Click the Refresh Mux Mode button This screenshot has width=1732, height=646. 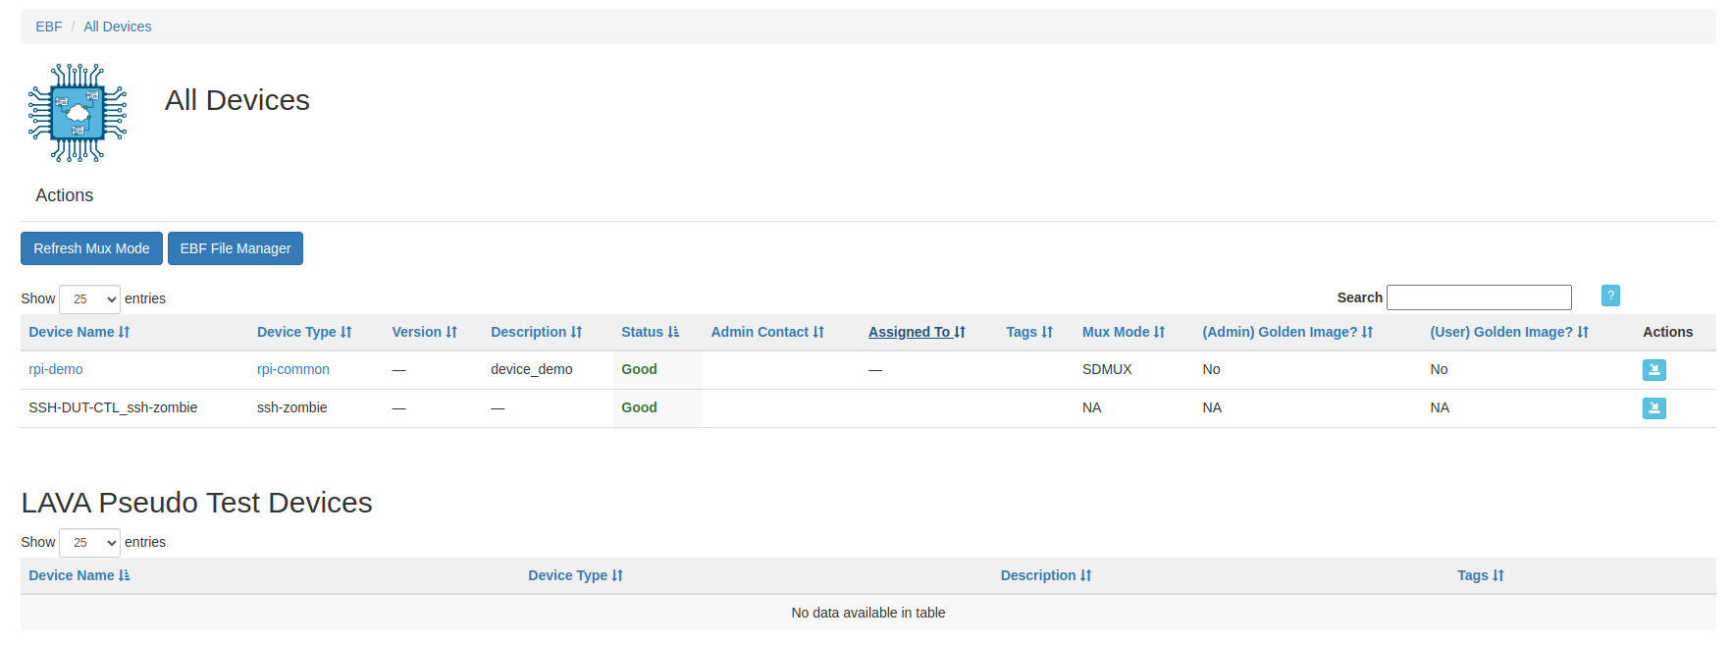click(x=91, y=248)
